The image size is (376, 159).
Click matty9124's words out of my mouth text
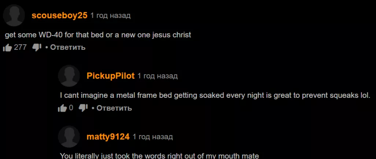(159, 156)
